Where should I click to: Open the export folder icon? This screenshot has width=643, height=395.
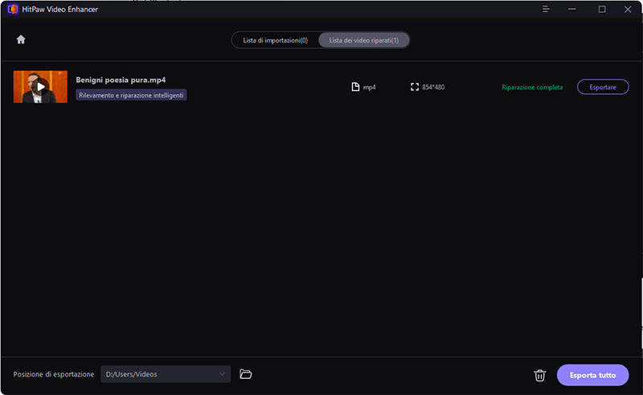pos(246,374)
